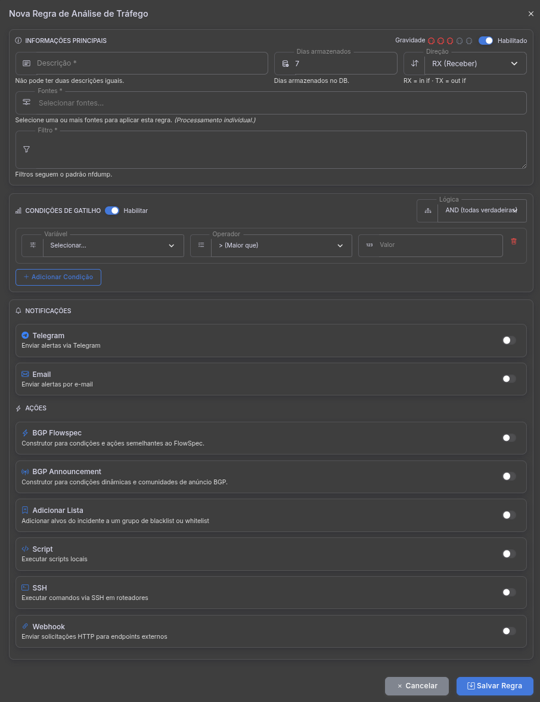This screenshot has width=540, height=702.
Task: Click Cancelar to discard the rule
Action: [417, 686]
